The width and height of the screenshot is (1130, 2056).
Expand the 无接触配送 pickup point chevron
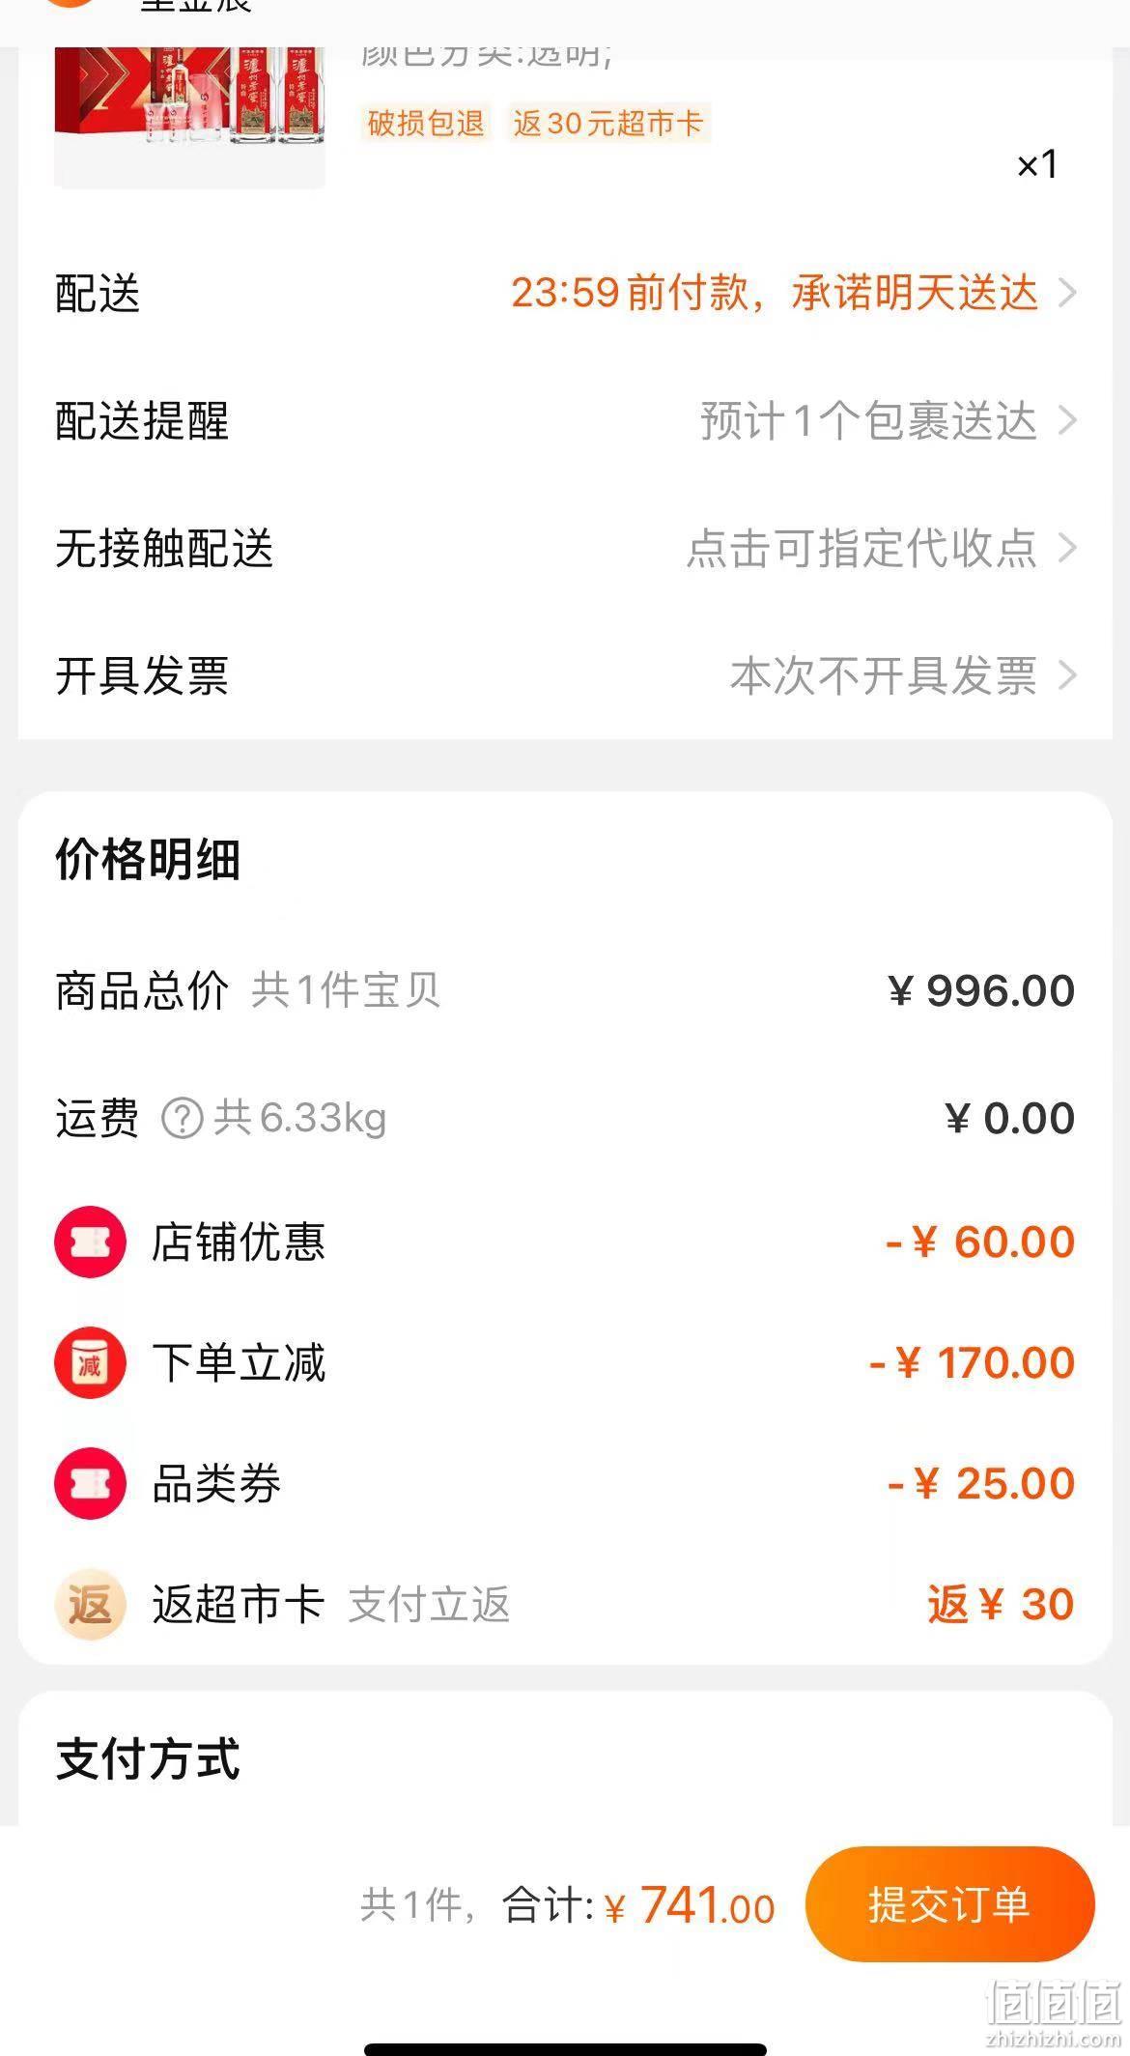click(x=1067, y=548)
